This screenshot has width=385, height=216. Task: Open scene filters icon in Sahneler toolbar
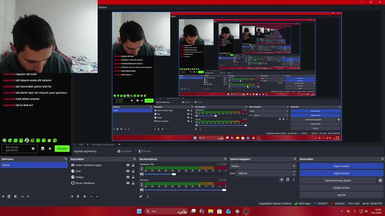pyautogui.click(x=16, y=196)
